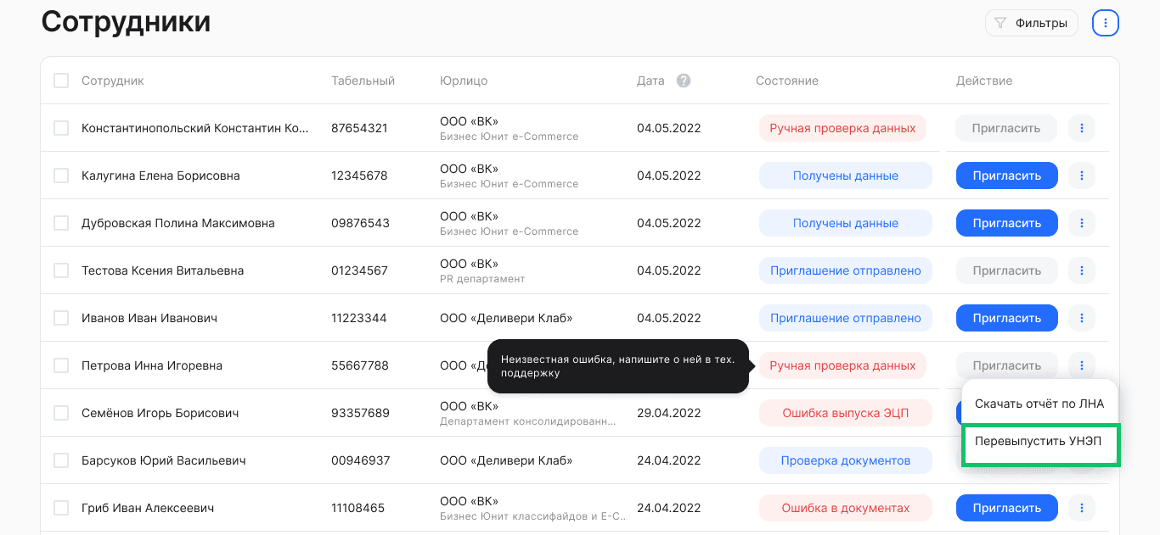Screen dimensions: 1160x535
Task: Click the Сотрудники page heading
Action: click(x=126, y=21)
